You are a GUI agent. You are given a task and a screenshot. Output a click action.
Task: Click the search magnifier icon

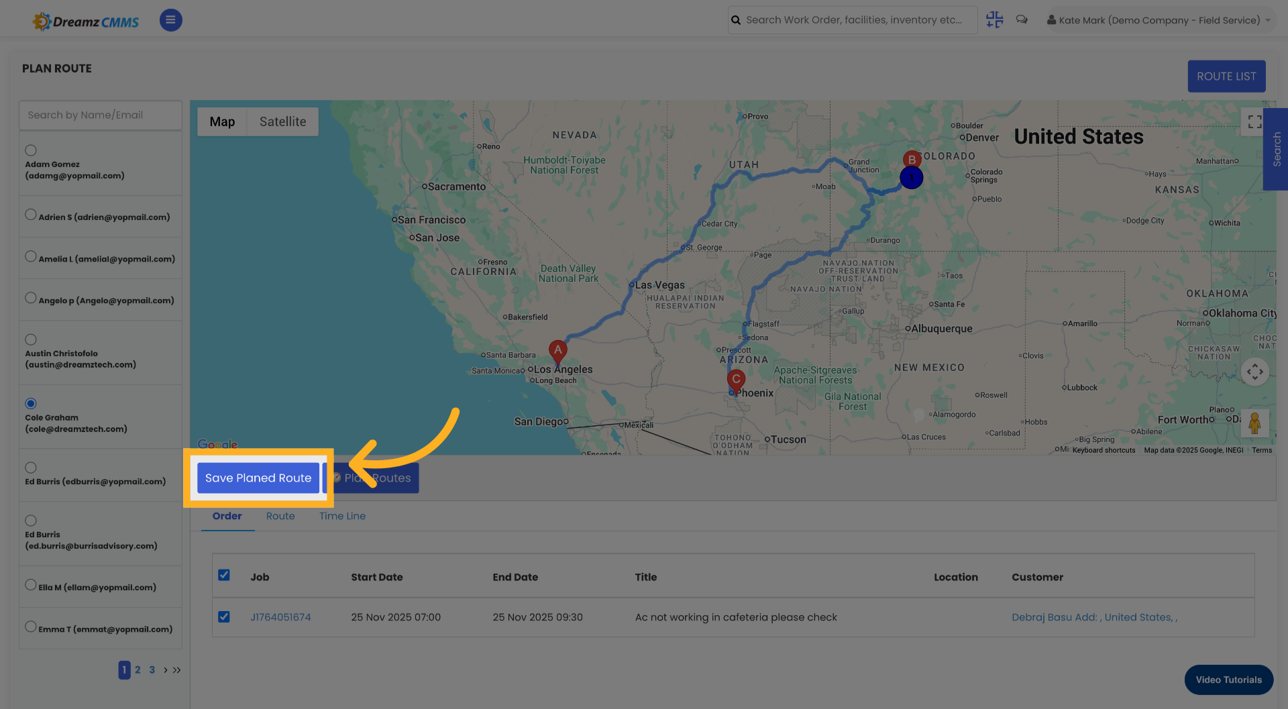point(735,19)
